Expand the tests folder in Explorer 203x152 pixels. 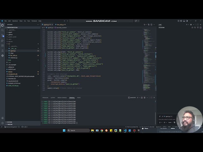point(10,60)
